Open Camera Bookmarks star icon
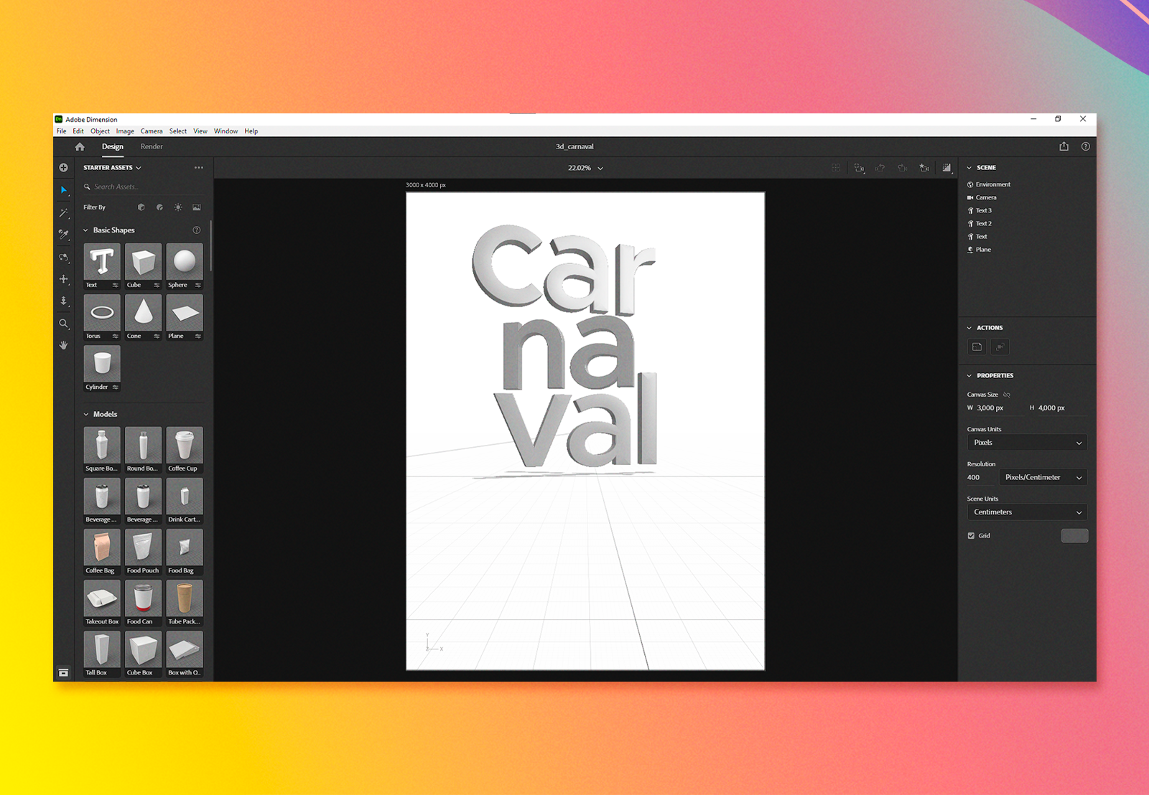 click(x=924, y=168)
